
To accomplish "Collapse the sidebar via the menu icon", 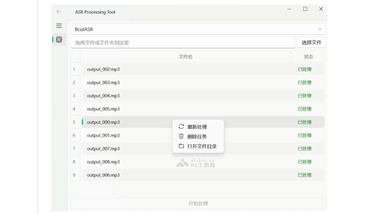I will point(59,26).
